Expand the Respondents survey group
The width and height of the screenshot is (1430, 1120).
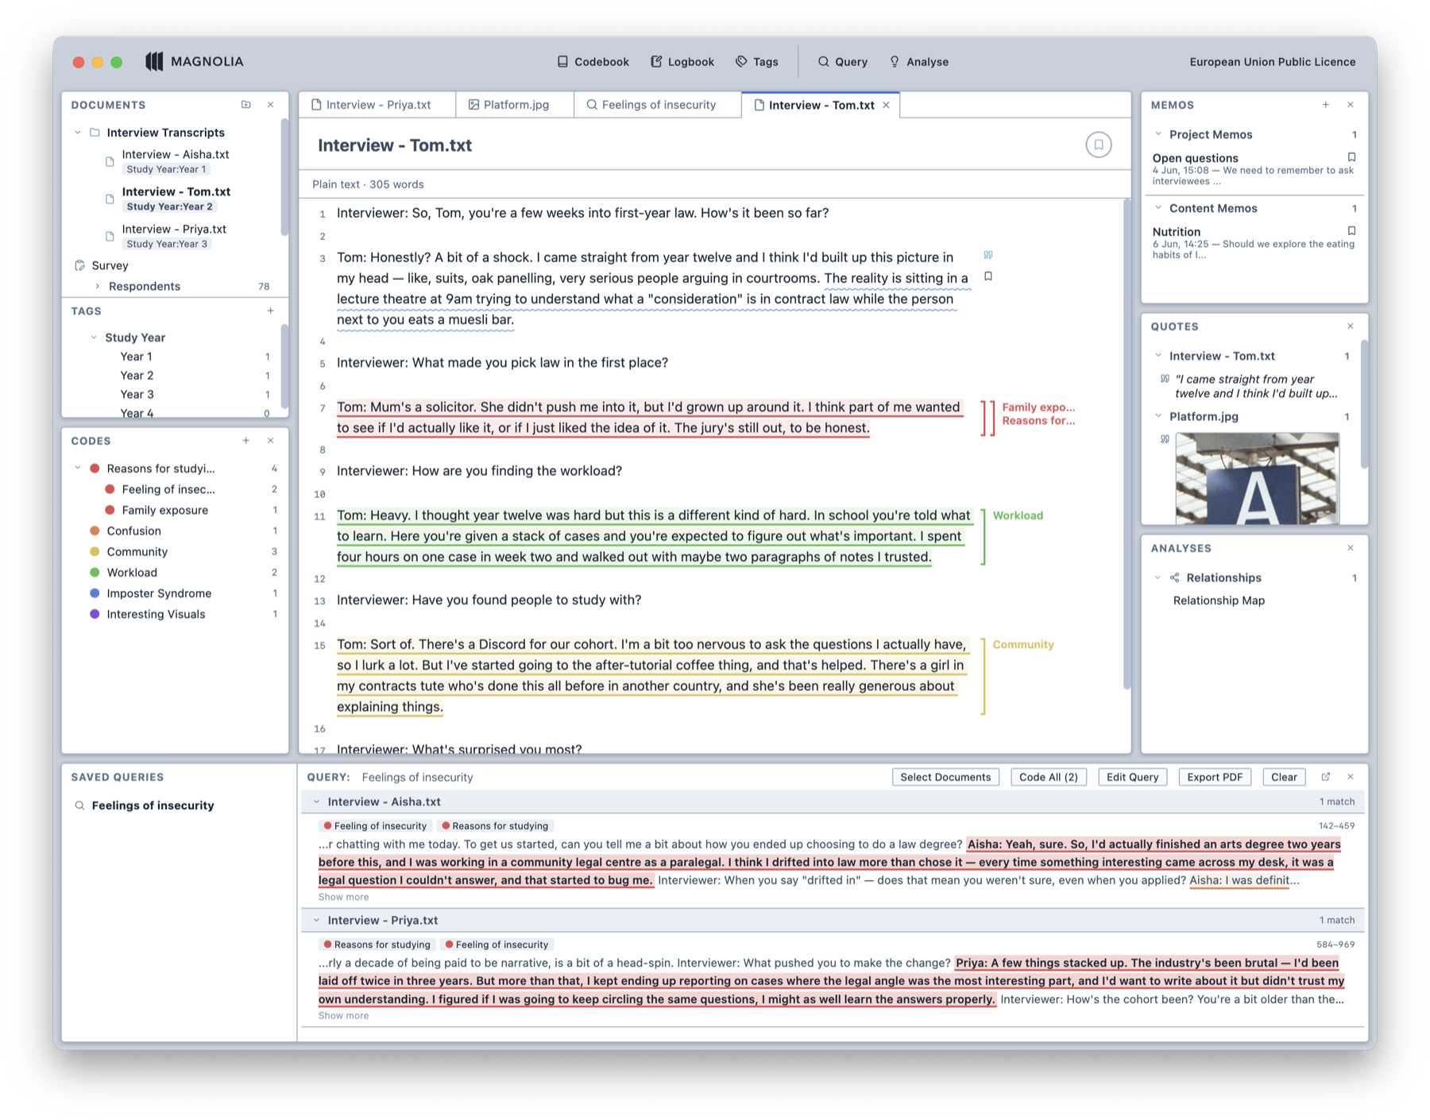(x=97, y=286)
